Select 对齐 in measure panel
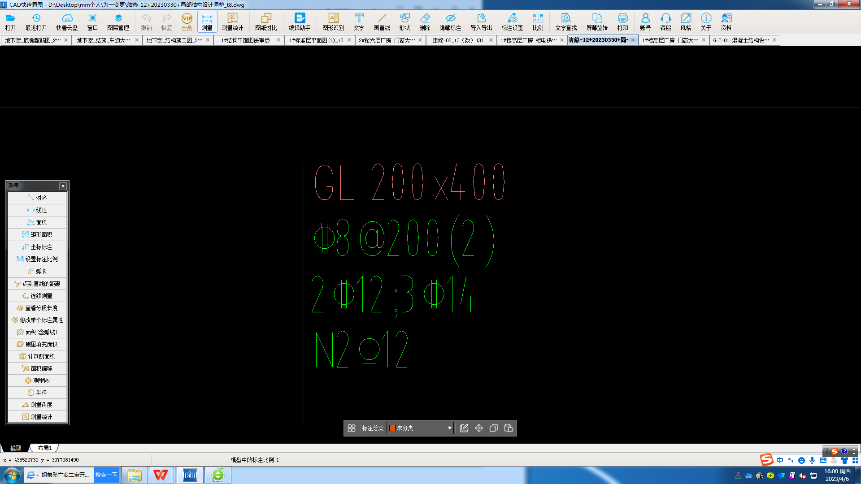861x484 pixels. click(37, 198)
